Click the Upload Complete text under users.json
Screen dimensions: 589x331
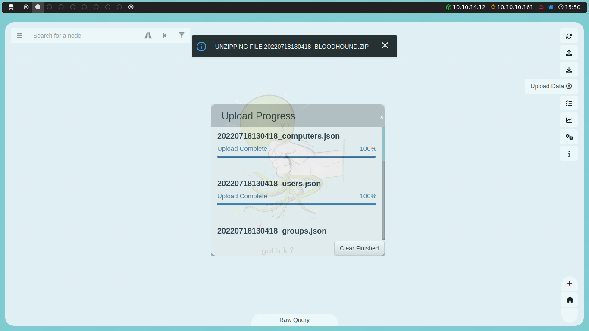tap(242, 196)
